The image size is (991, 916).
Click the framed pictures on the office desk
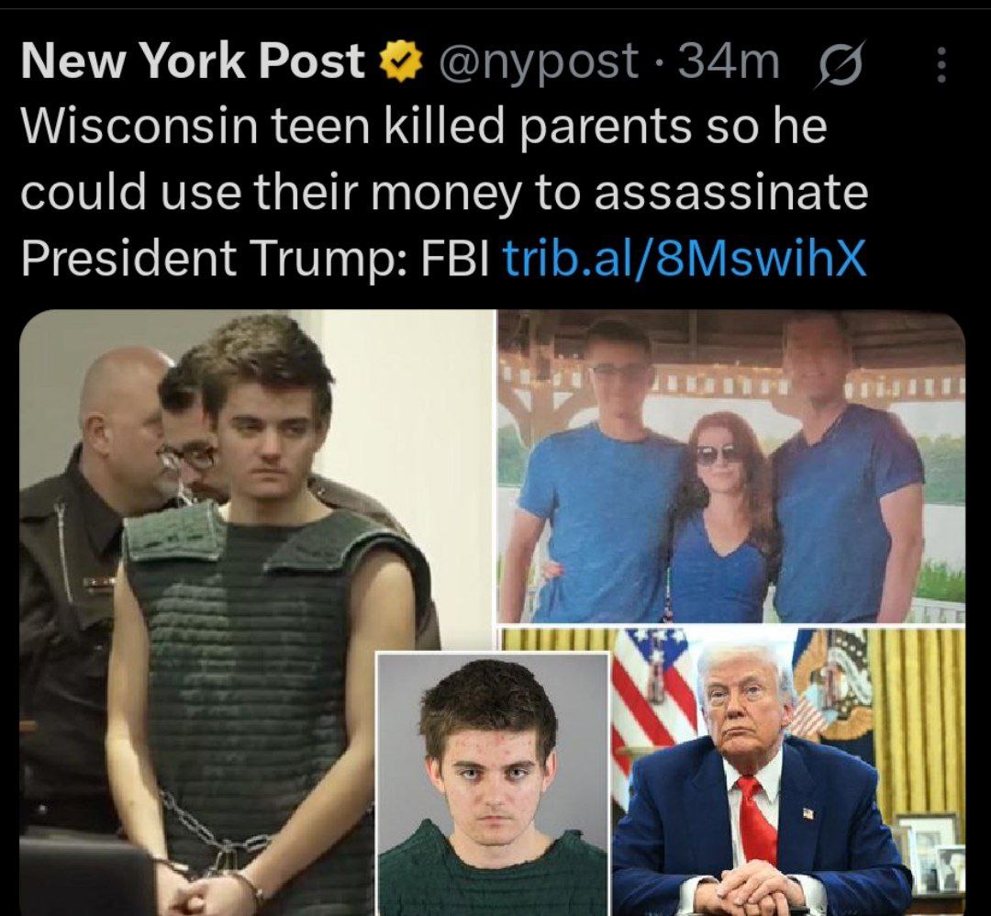929,860
